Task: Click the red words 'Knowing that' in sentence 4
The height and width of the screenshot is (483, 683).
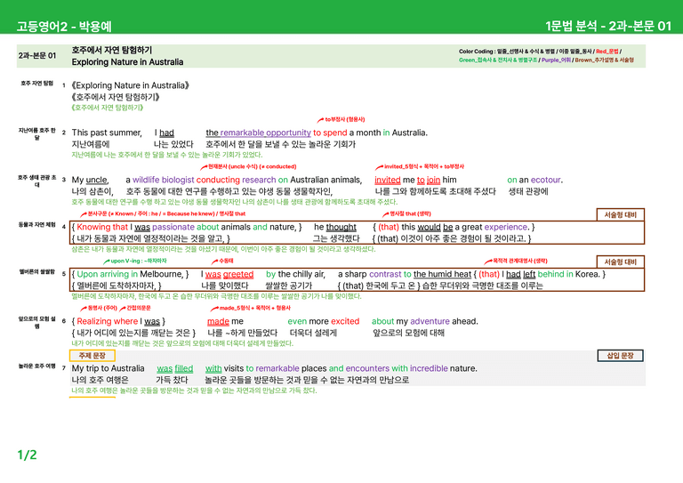Action: click(x=102, y=227)
